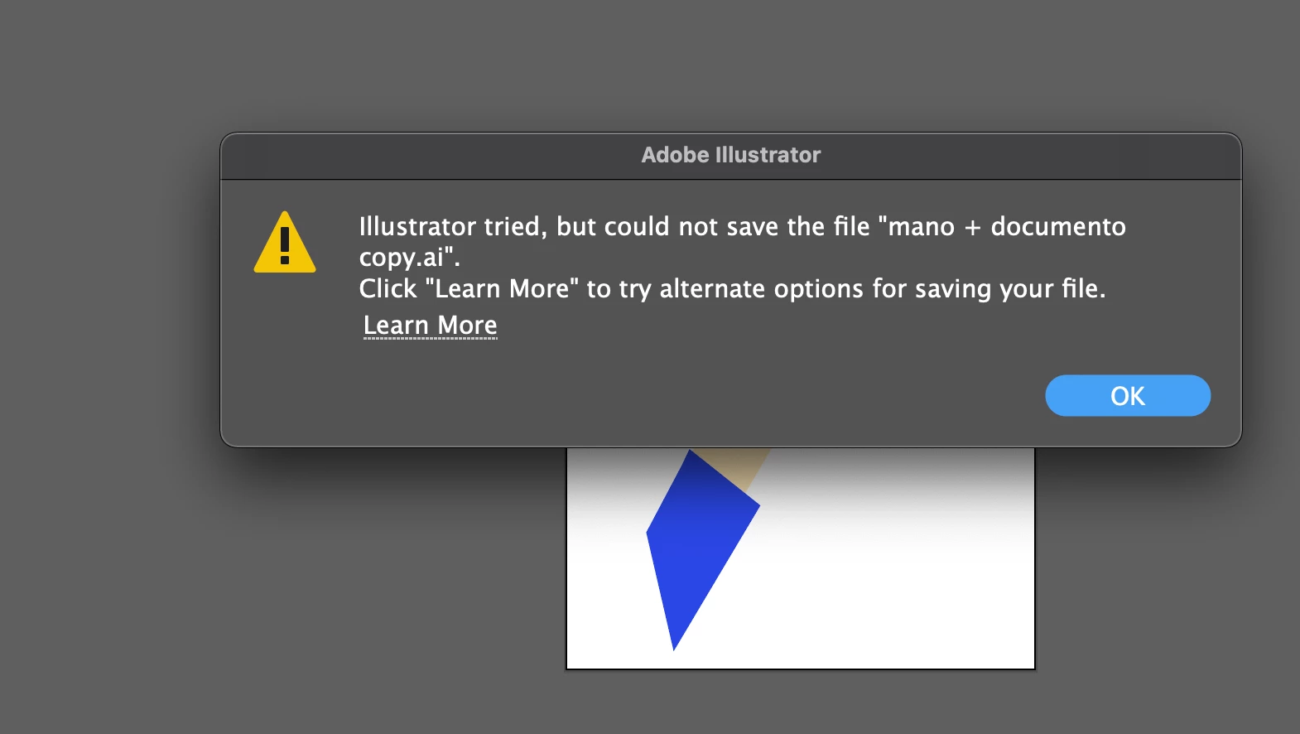1300x734 pixels.
Task: Click the "alternate options for saving" message line
Action: [x=732, y=288]
